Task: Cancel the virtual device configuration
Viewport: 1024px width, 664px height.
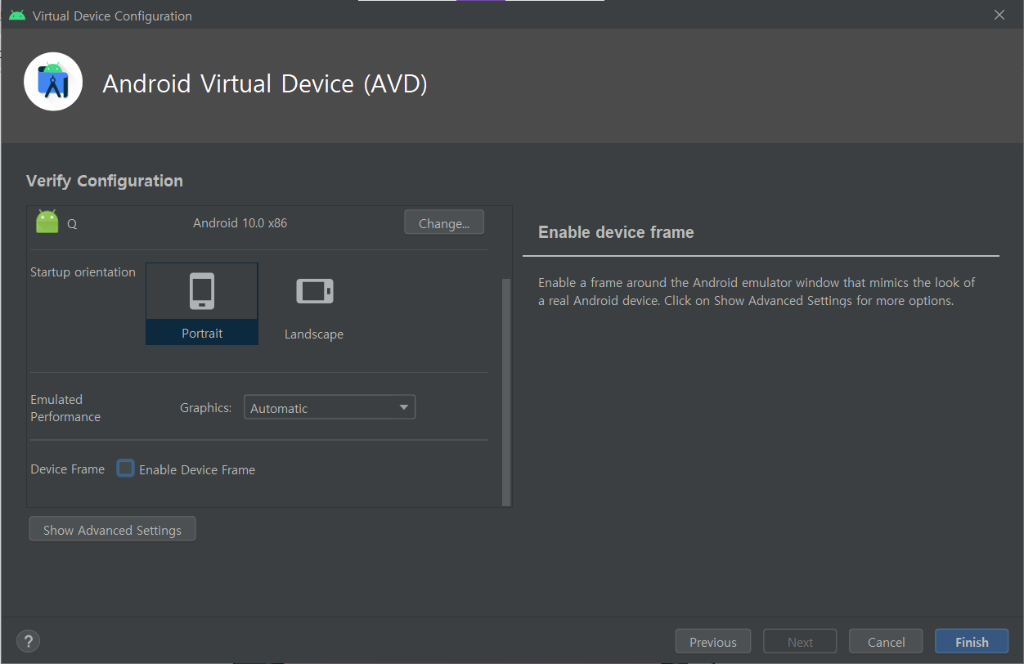Action: [x=886, y=641]
